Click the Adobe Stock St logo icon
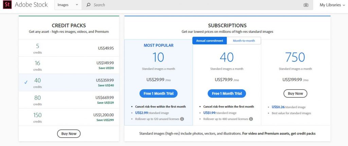This screenshot has height=146, width=348. pos(7,5)
